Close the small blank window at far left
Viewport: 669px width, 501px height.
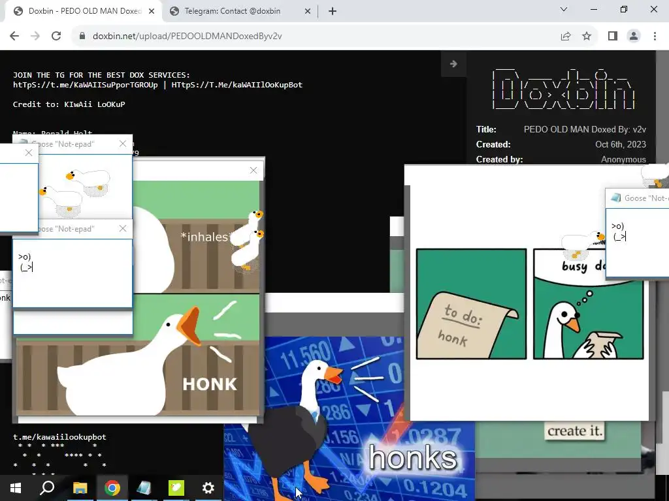pyautogui.click(x=29, y=153)
